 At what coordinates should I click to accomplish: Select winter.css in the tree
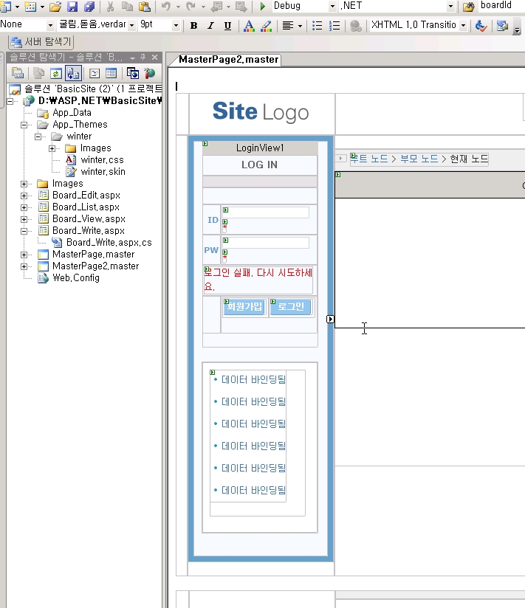(x=102, y=160)
